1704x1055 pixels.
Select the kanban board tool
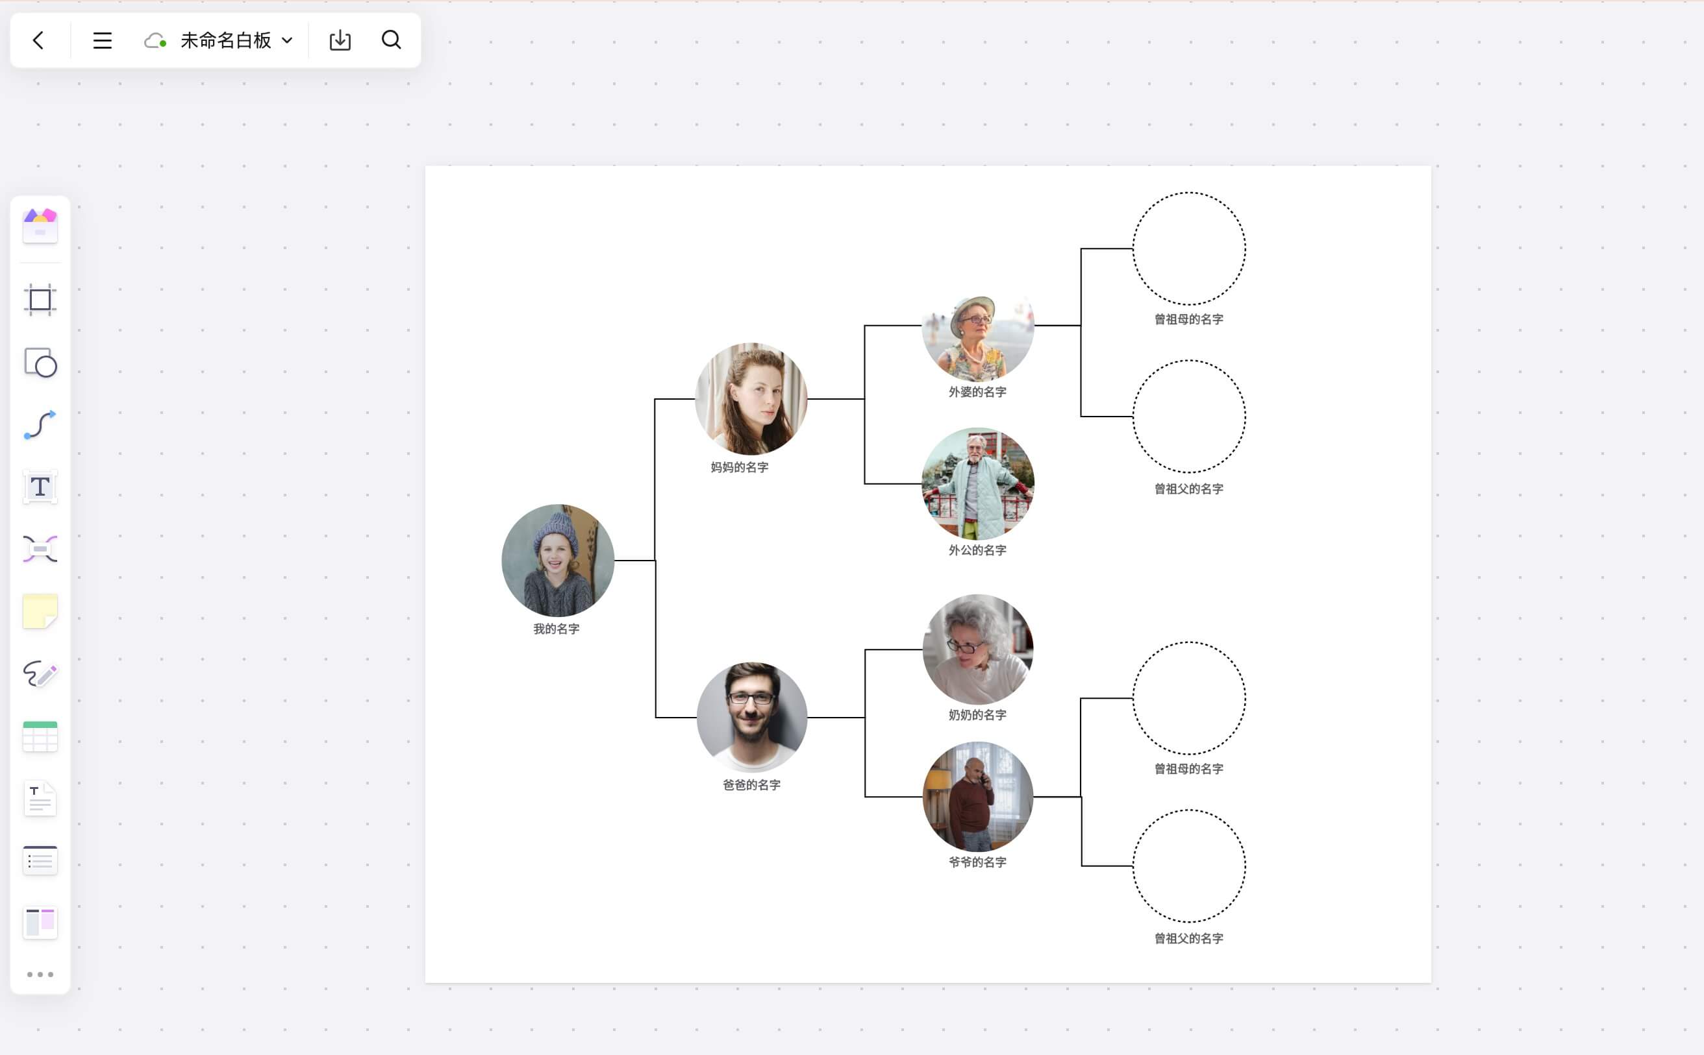(x=40, y=923)
